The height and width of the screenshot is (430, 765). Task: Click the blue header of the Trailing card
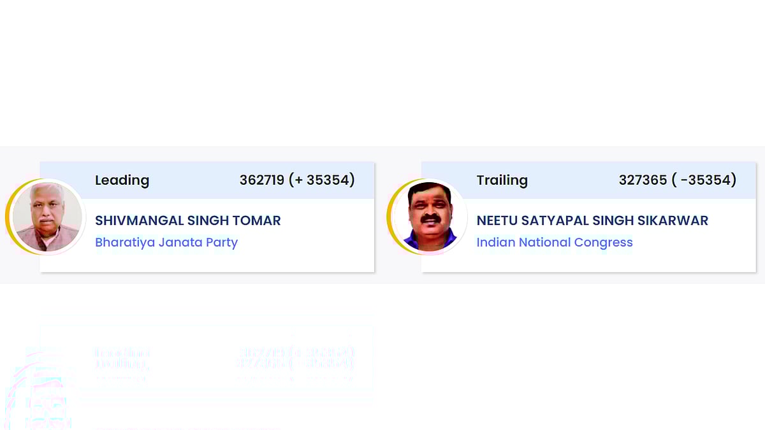[x=588, y=180]
